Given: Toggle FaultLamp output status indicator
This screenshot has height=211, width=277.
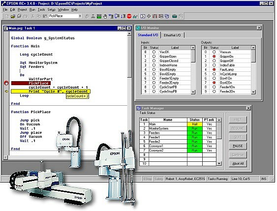Looking at the screenshot, I should 214,69.
